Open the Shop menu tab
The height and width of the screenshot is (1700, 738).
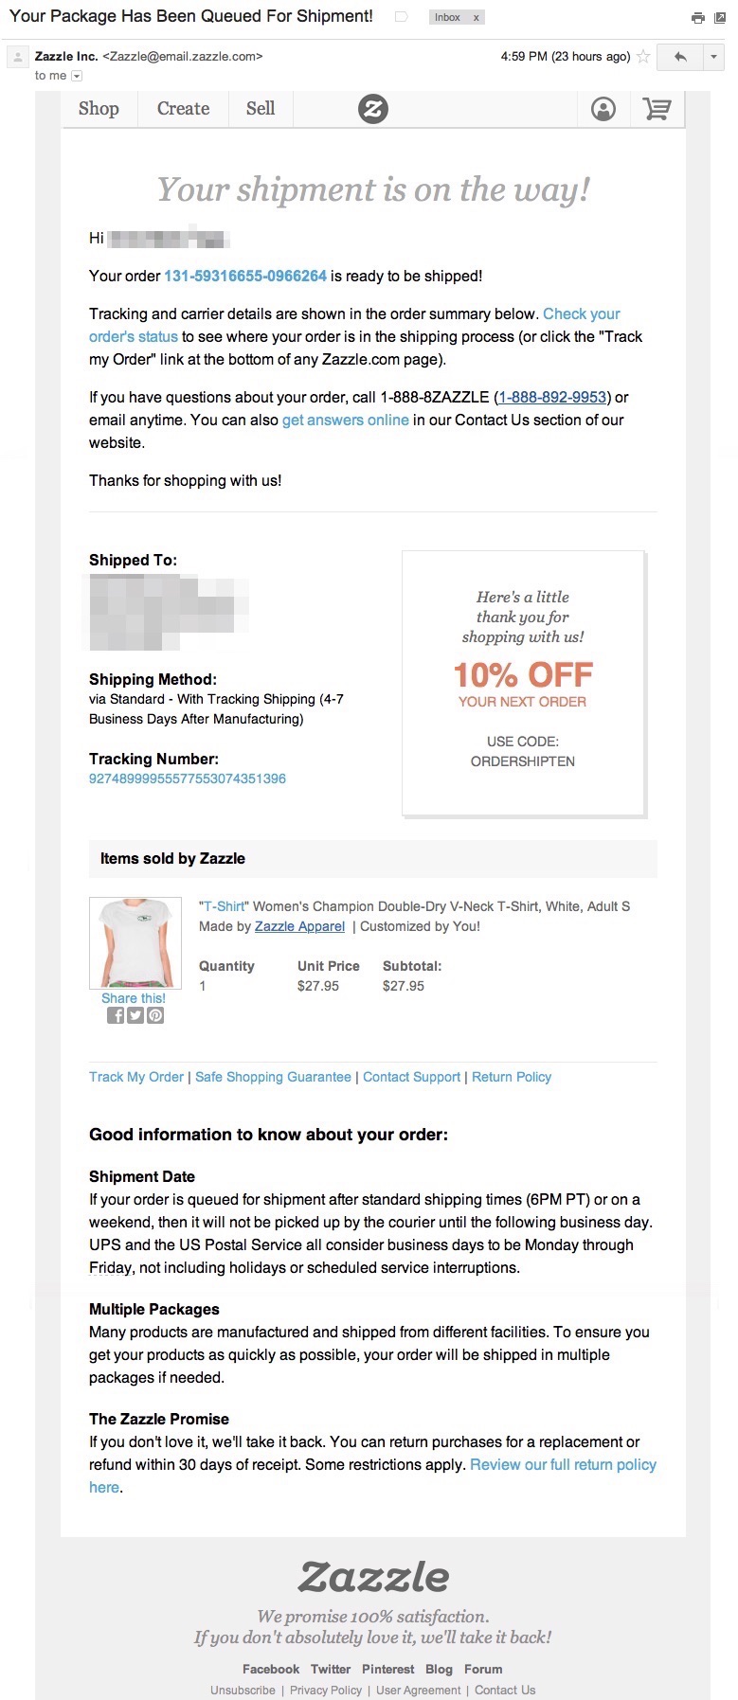(99, 109)
